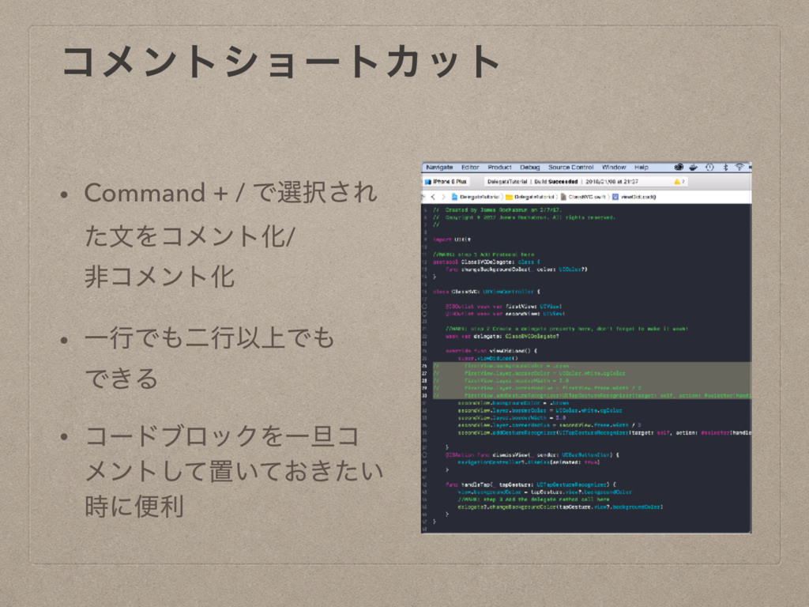The image size is (809, 607).
Task: Click the Wi-Fi status icon in menu bar
Action: coord(739,168)
